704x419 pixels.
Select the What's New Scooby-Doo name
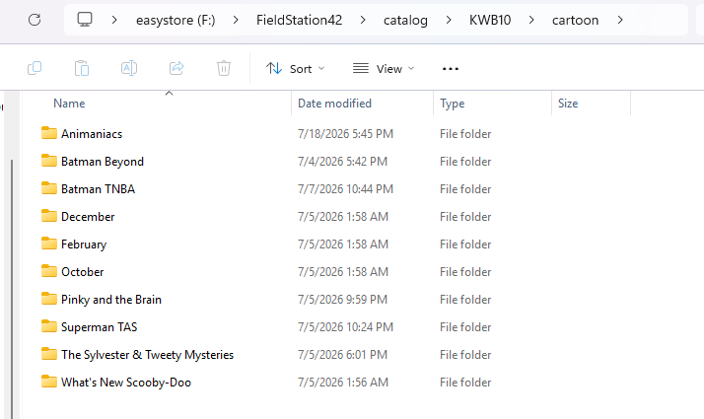tap(126, 383)
